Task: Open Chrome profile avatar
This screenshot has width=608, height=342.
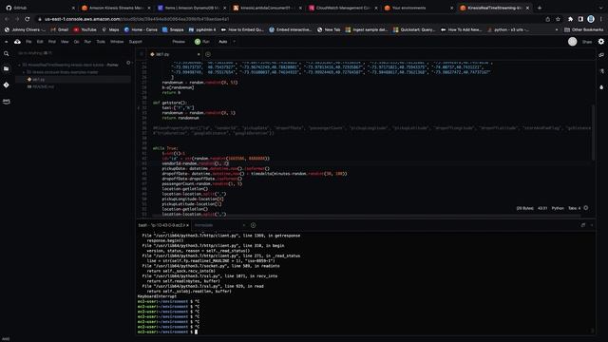Action: [591, 19]
